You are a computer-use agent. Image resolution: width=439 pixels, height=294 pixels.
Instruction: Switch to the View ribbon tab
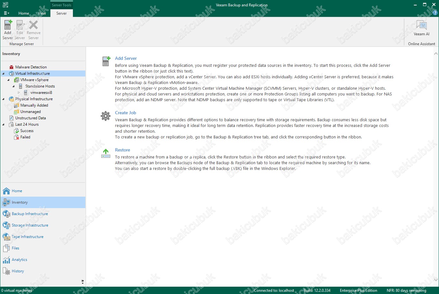click(x=42, y=13)
